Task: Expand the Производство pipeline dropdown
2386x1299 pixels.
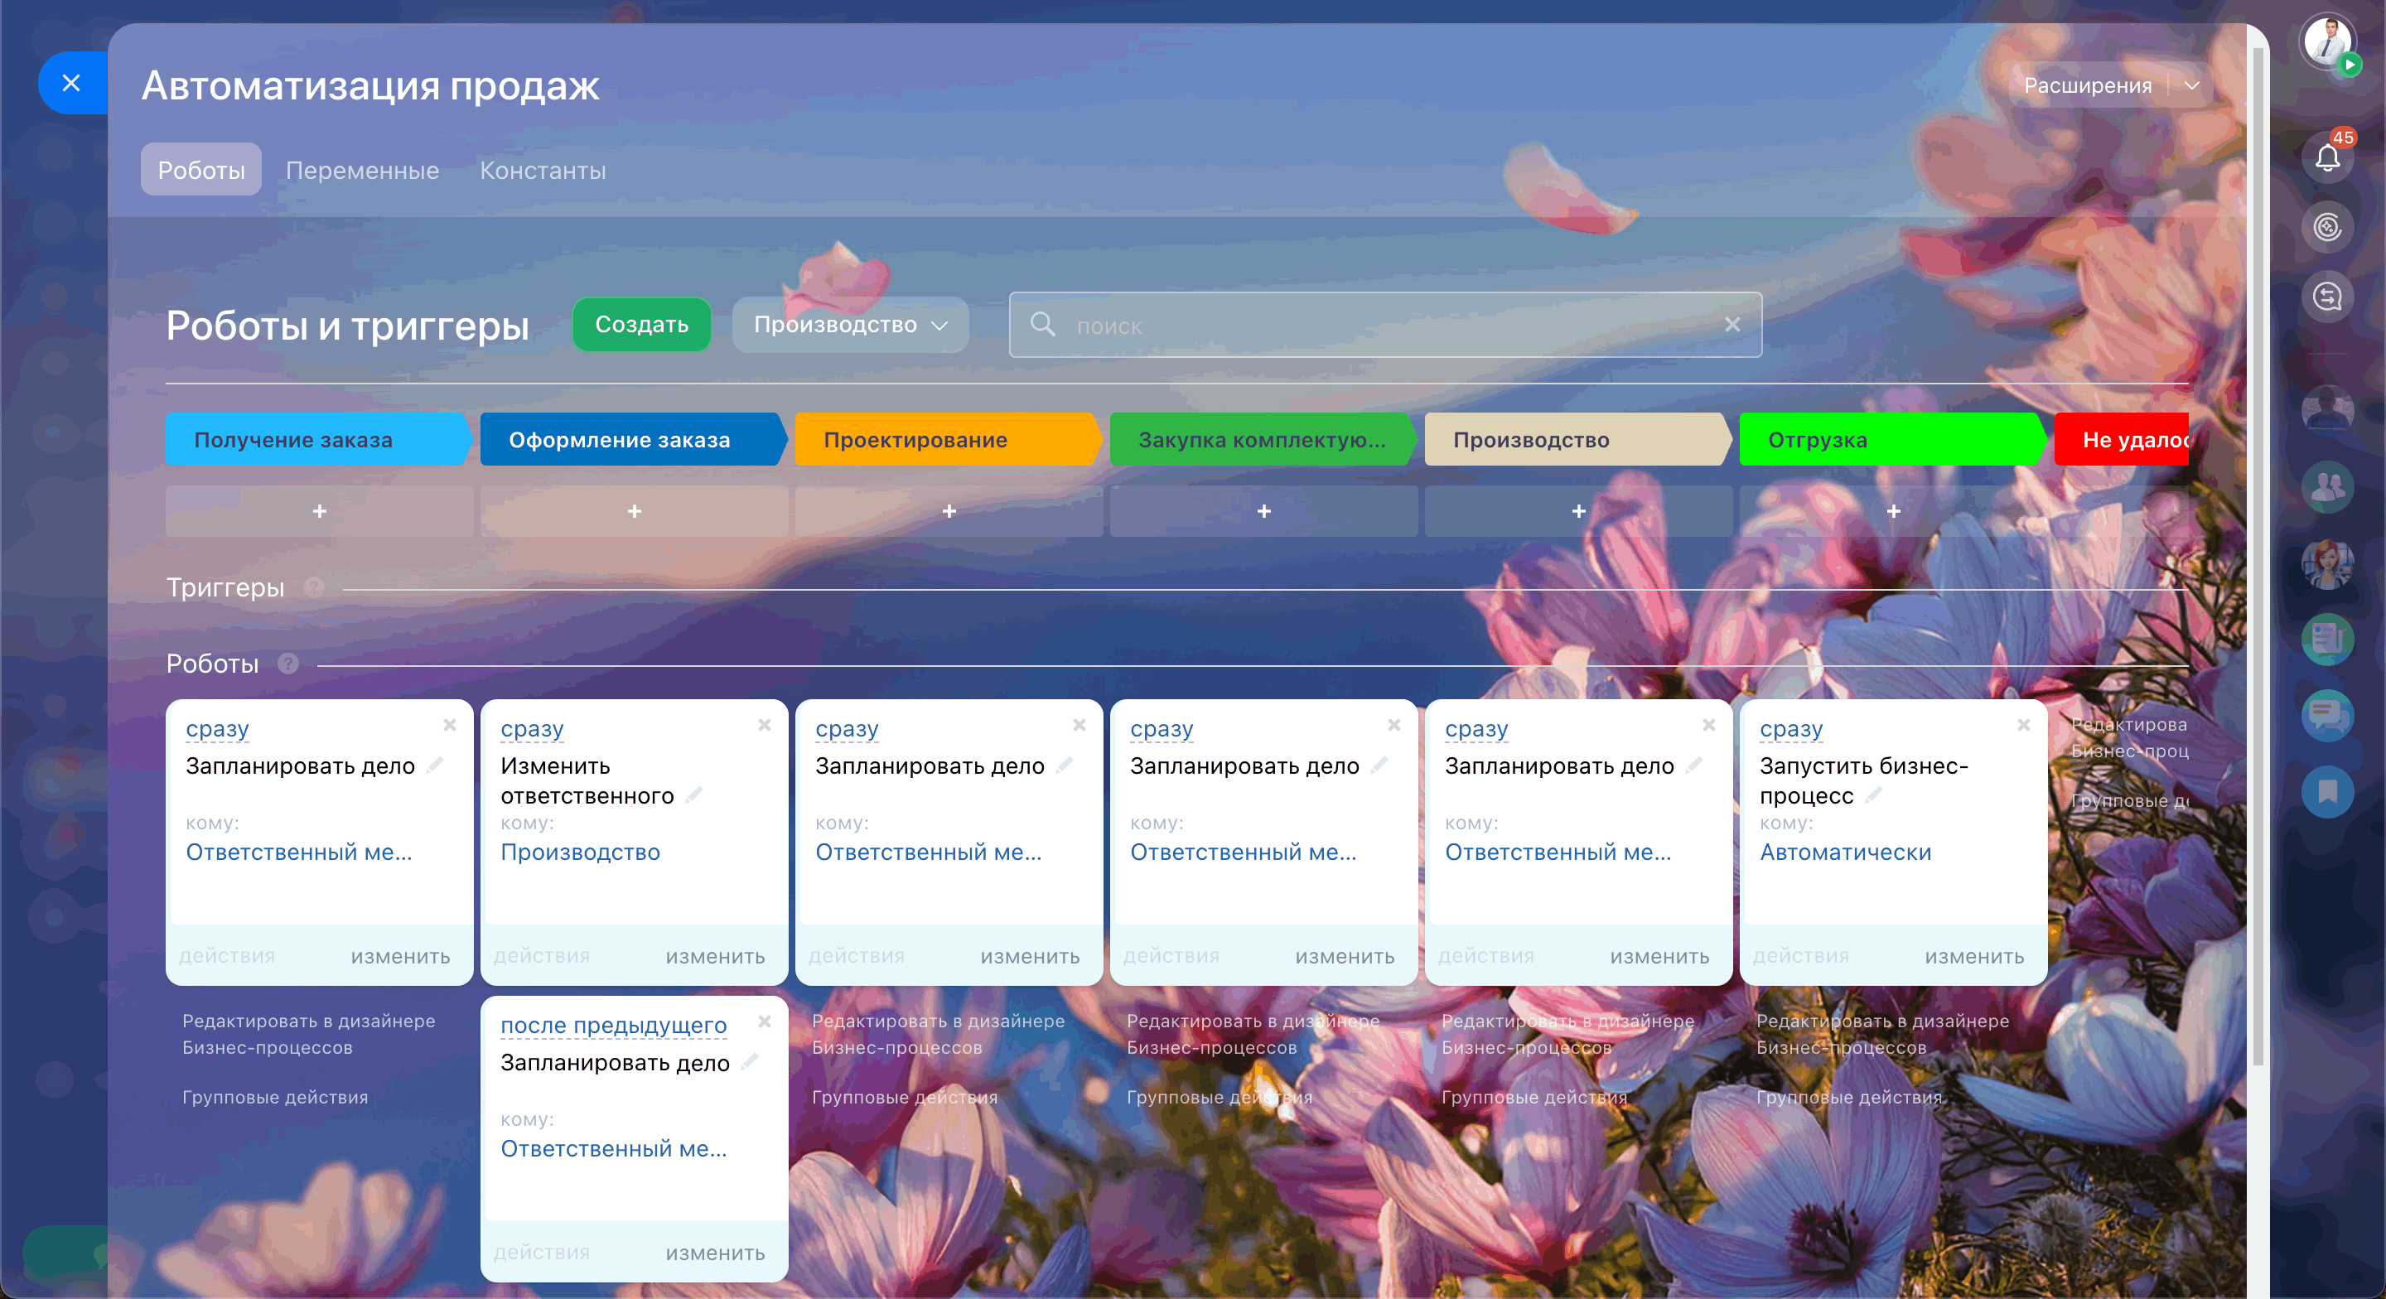Action: (x=849, y=324)
